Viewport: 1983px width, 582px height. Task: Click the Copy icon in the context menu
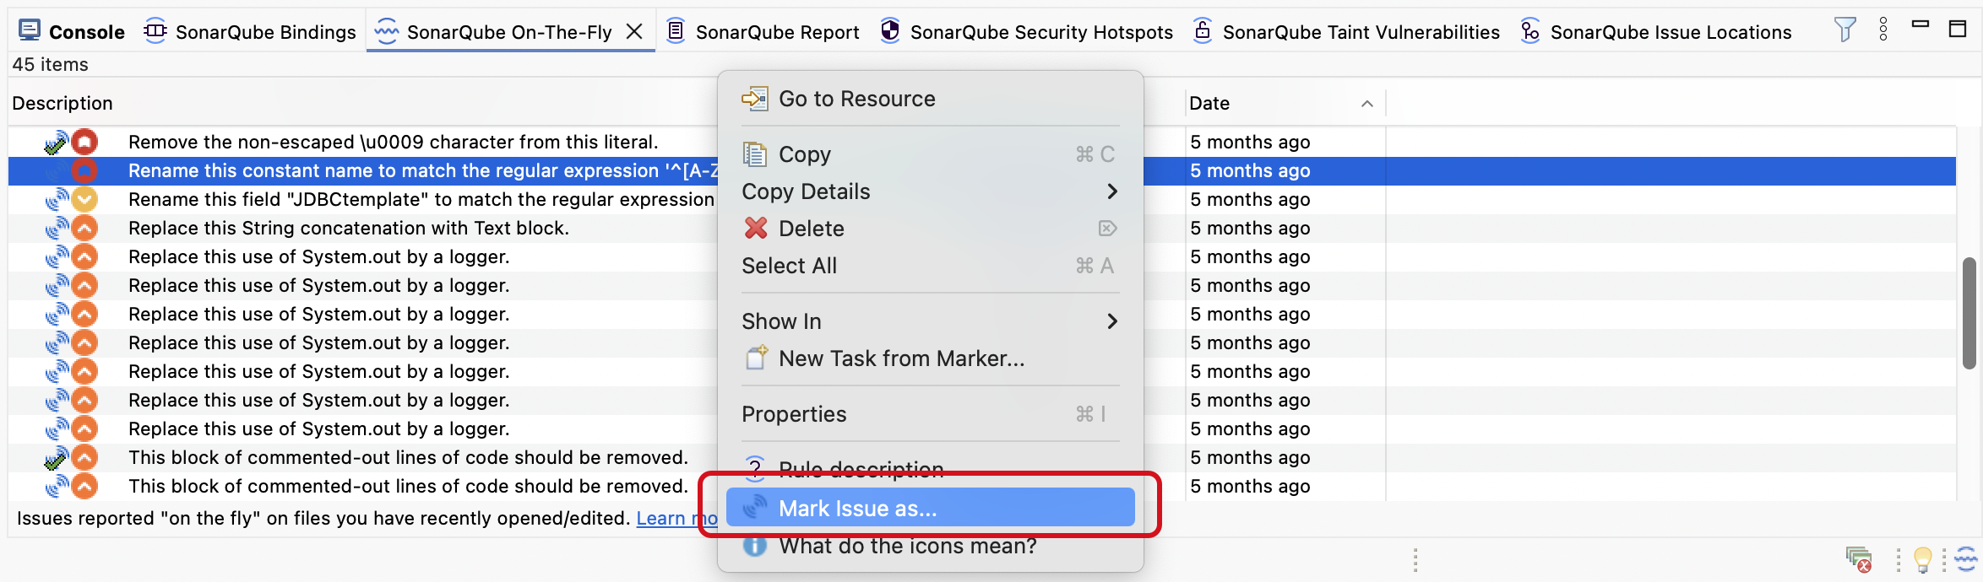752,154
